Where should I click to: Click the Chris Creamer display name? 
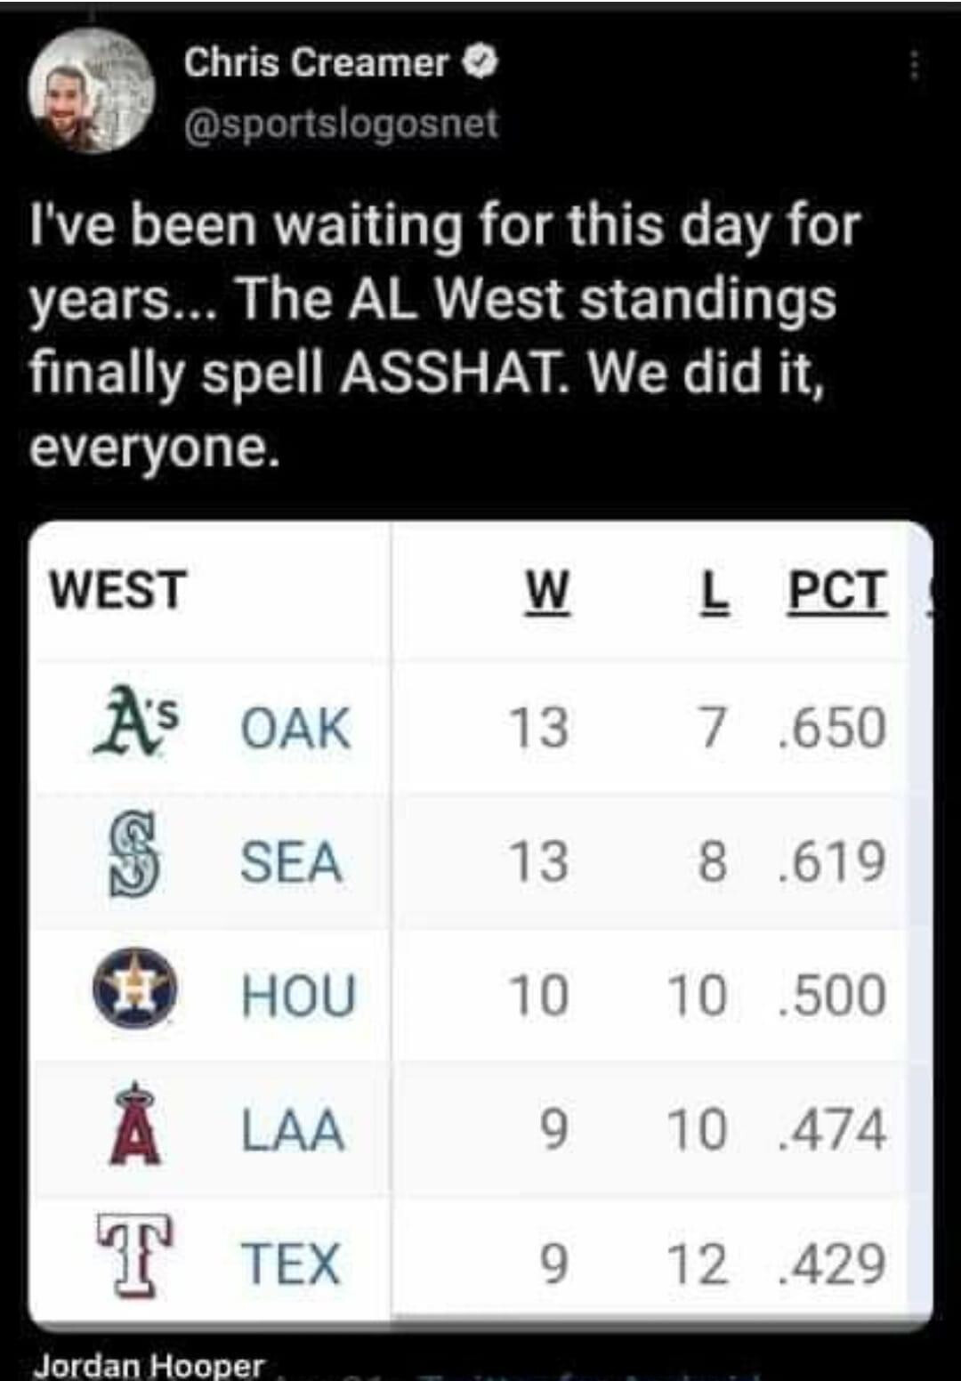pyautogui.click(x=316, y=62)
